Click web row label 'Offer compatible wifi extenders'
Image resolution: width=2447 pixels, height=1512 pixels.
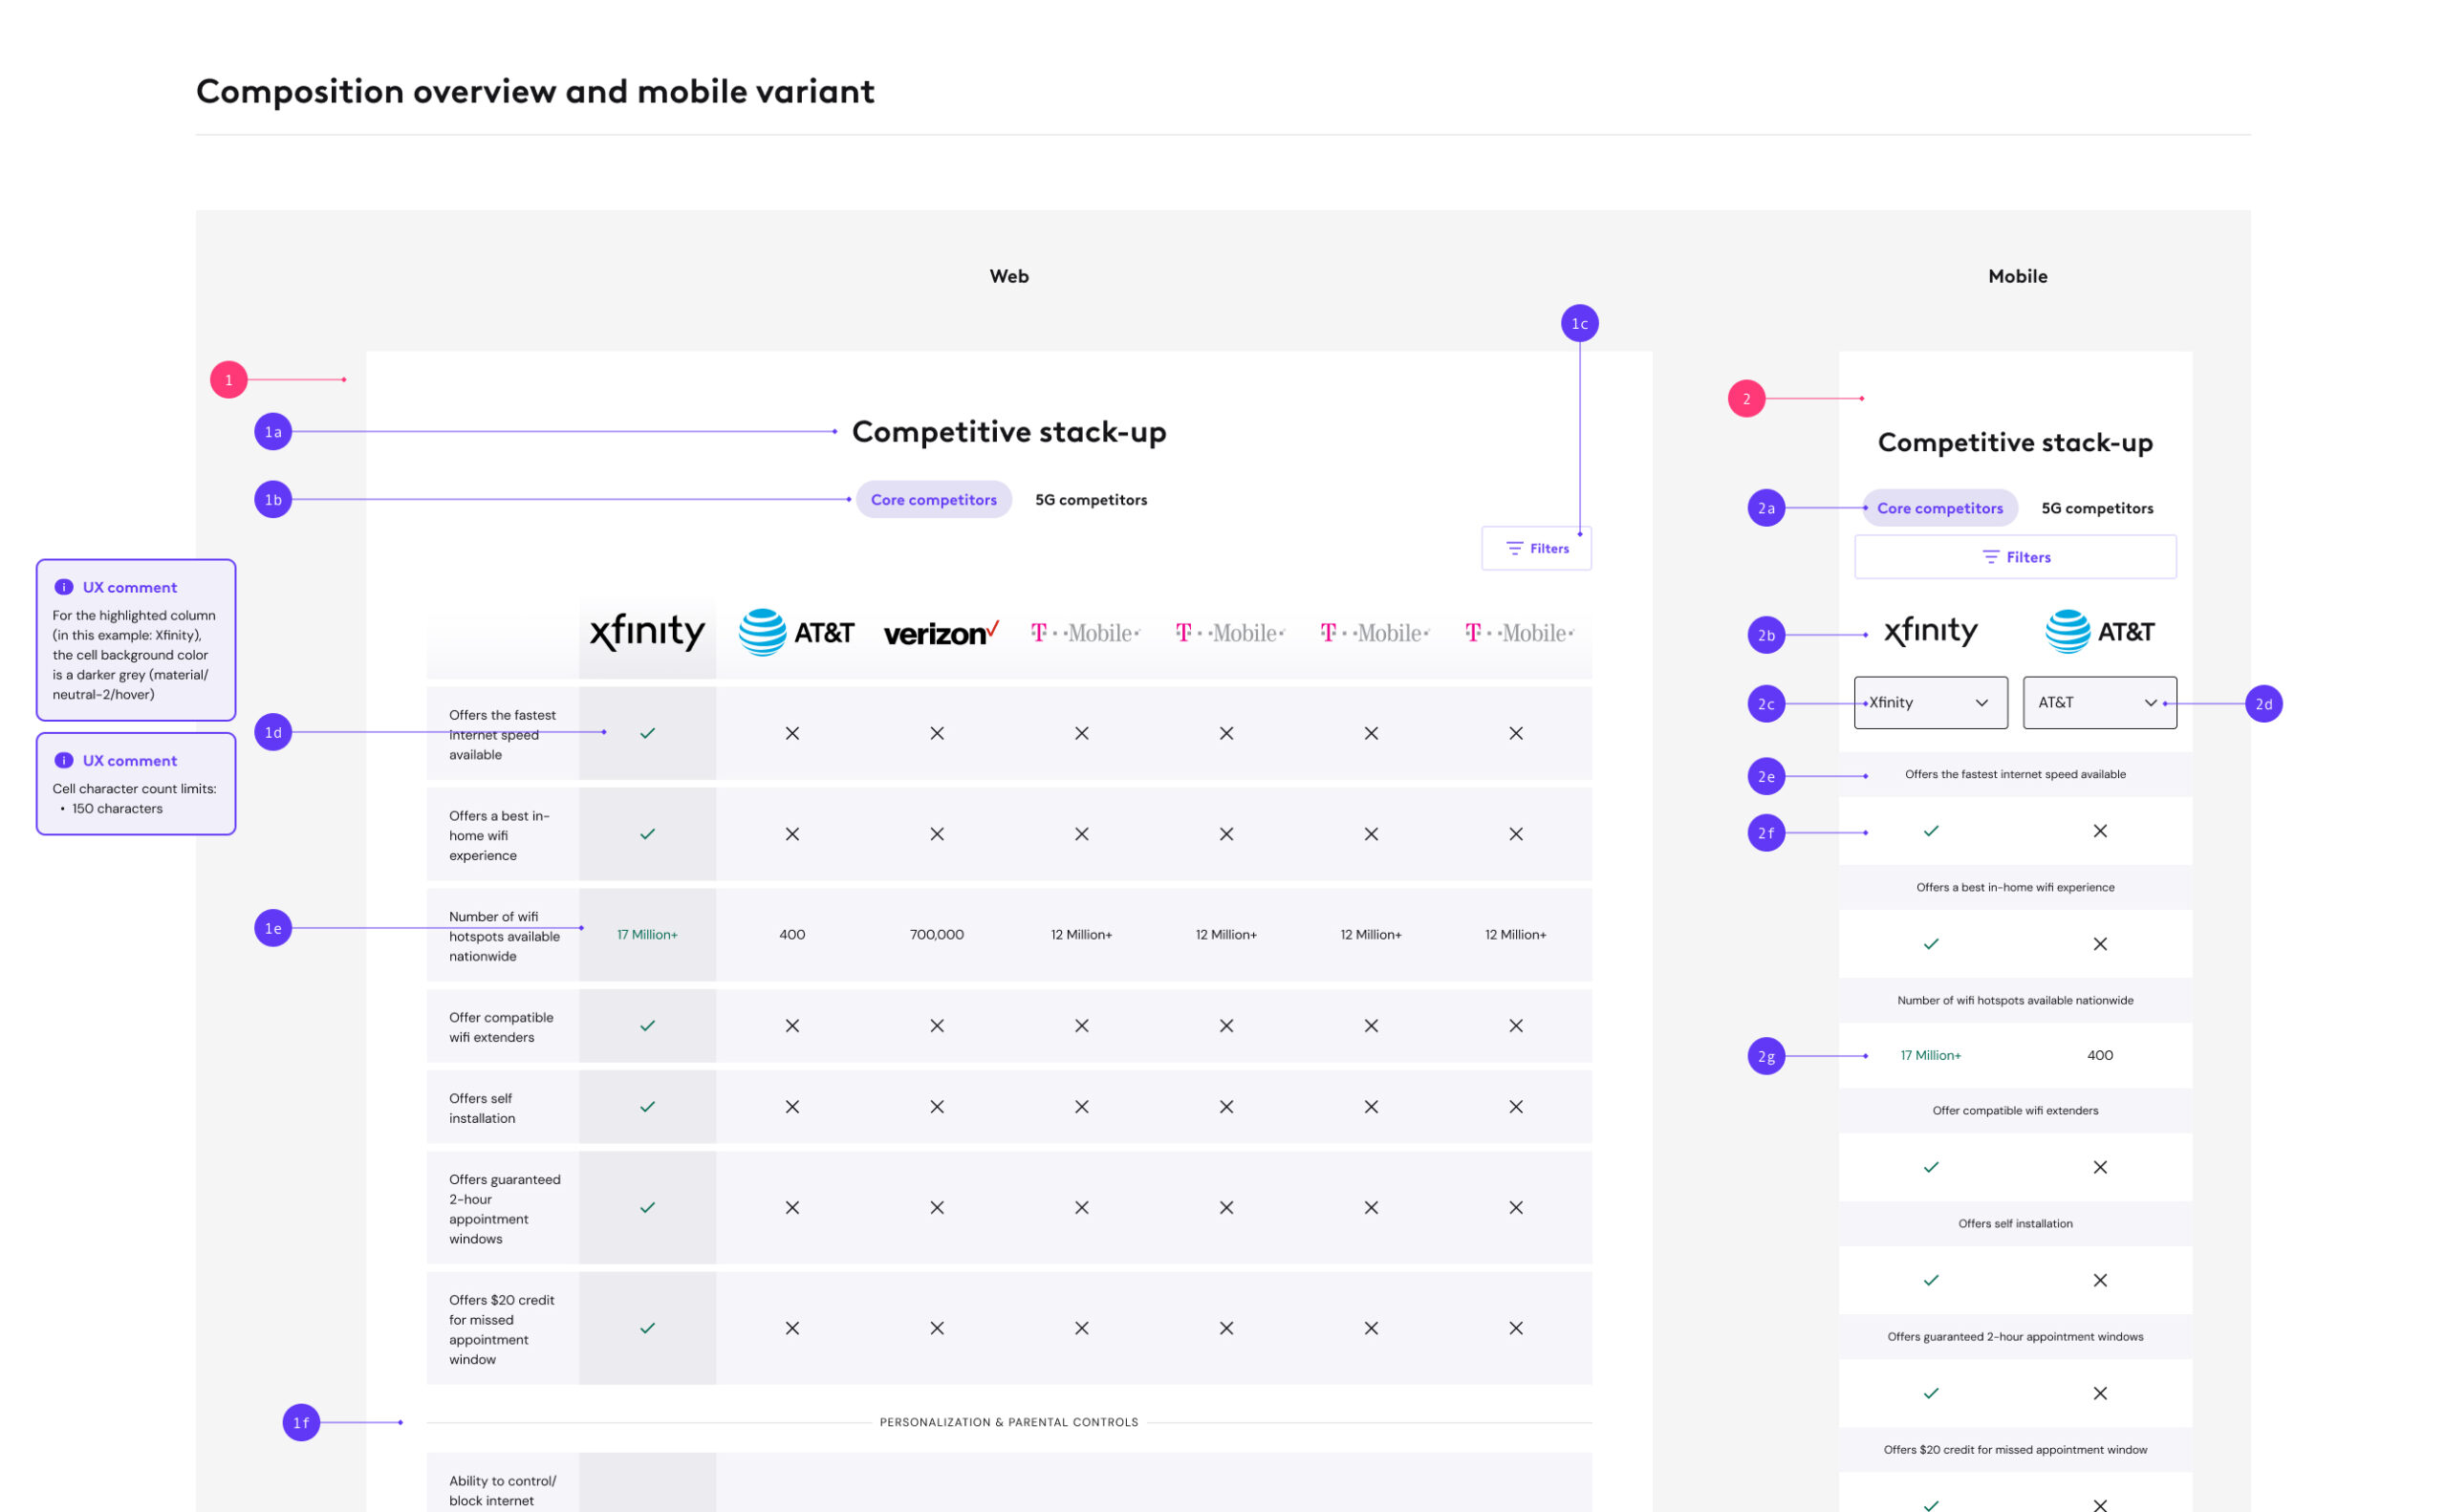(501, 1027)
